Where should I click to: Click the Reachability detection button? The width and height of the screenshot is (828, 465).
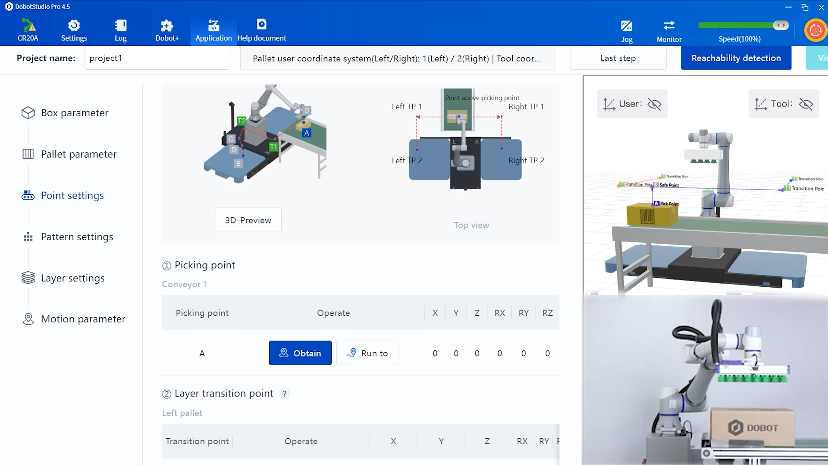click(x=736, y=58)
